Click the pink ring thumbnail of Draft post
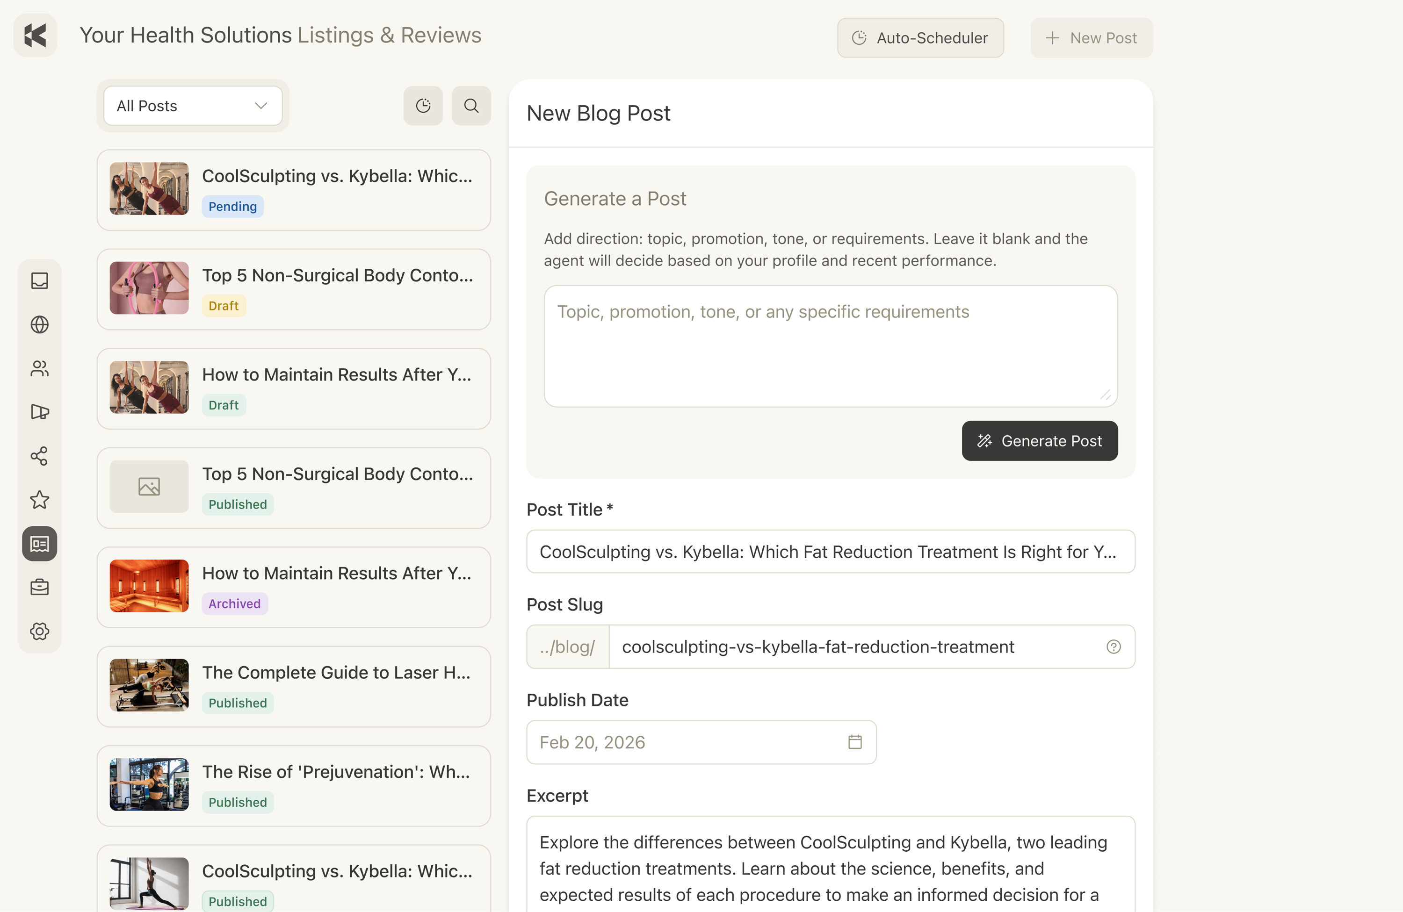The width and height of the screenshot is (1403, 912). point(149,288)
